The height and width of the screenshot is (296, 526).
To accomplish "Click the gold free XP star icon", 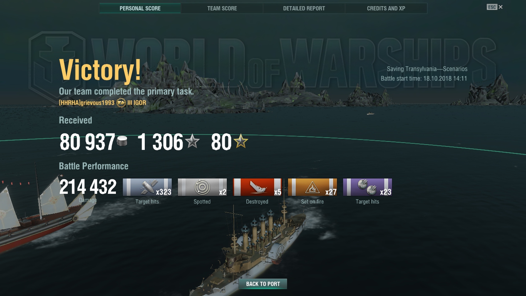I will pos(241,142).
